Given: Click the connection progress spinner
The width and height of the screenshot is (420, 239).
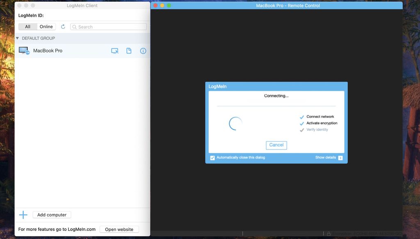Looking at the screenshot, I should pyautogui.click(x=235, y=123).
